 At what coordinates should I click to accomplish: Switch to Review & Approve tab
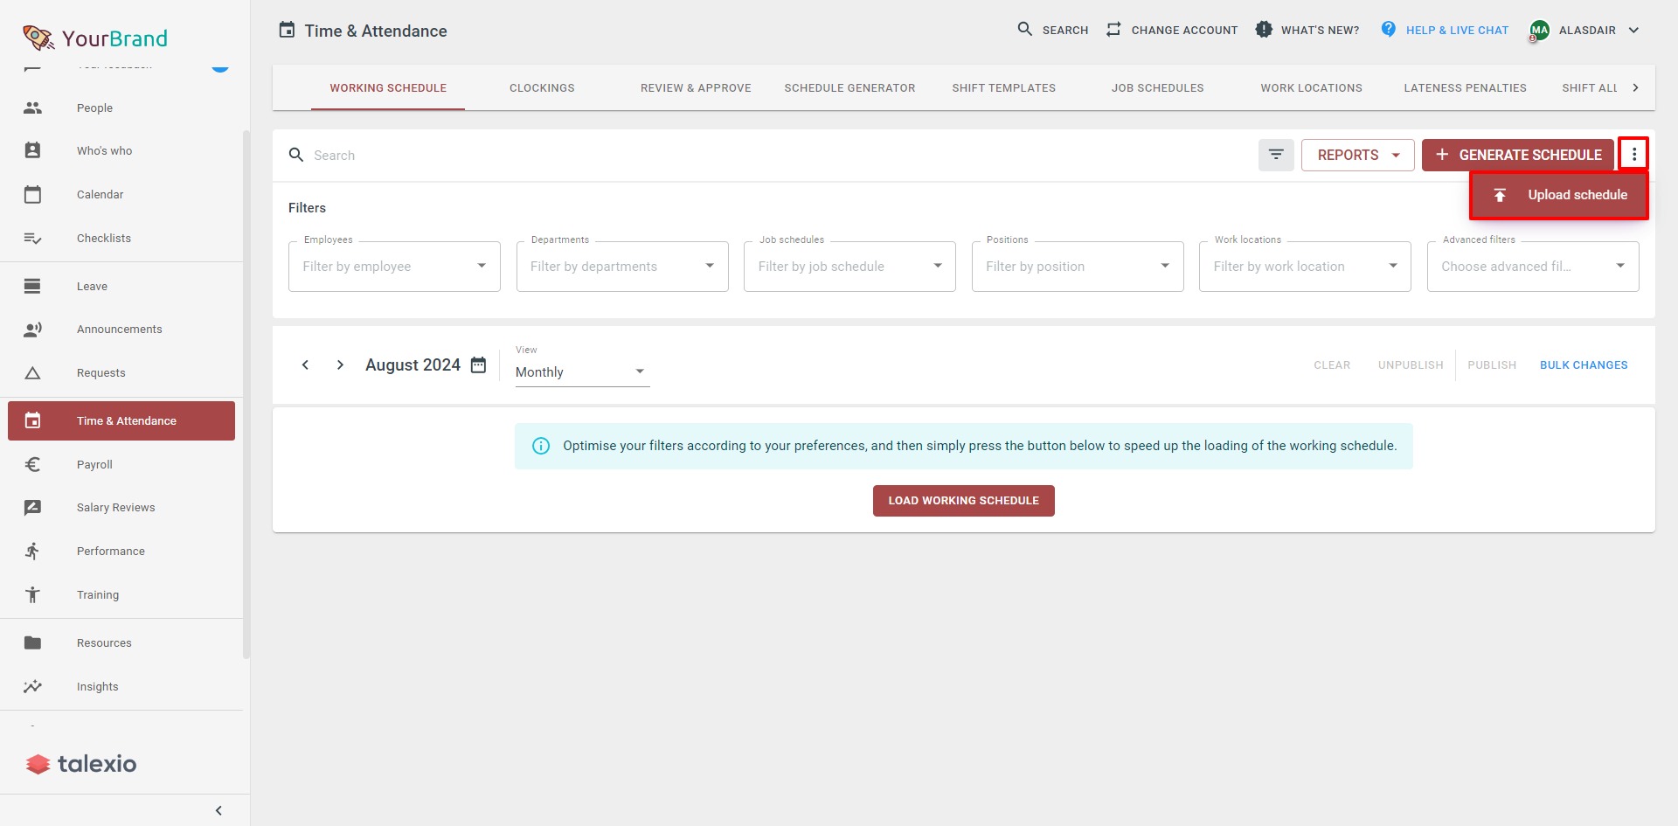tap(696, 87)
